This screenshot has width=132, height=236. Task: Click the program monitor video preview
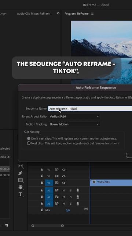pos(101,52)
